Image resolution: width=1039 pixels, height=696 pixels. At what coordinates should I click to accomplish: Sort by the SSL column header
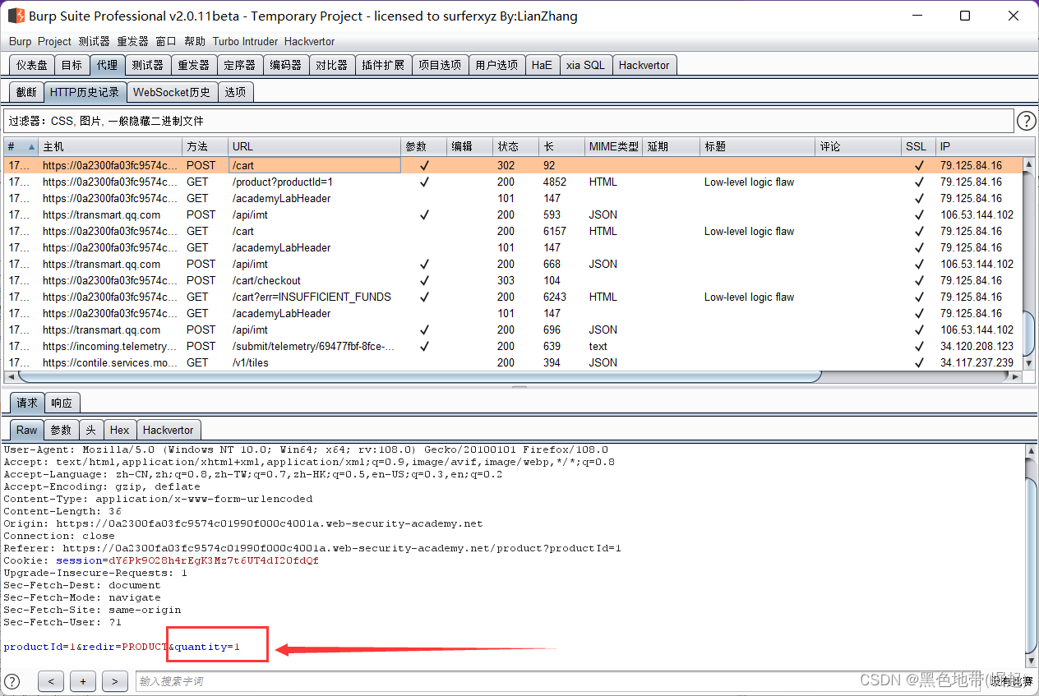(918, 146)
